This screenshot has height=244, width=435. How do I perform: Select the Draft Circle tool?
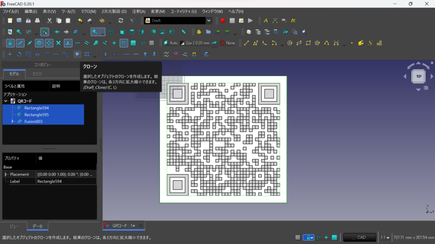pos(290,43)
